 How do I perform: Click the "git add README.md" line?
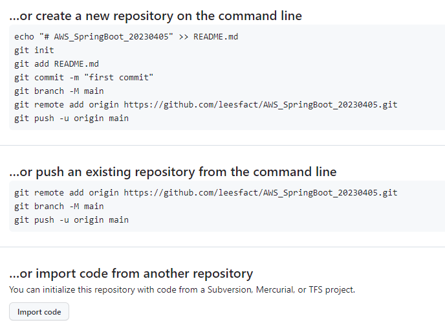pos(56,63)
